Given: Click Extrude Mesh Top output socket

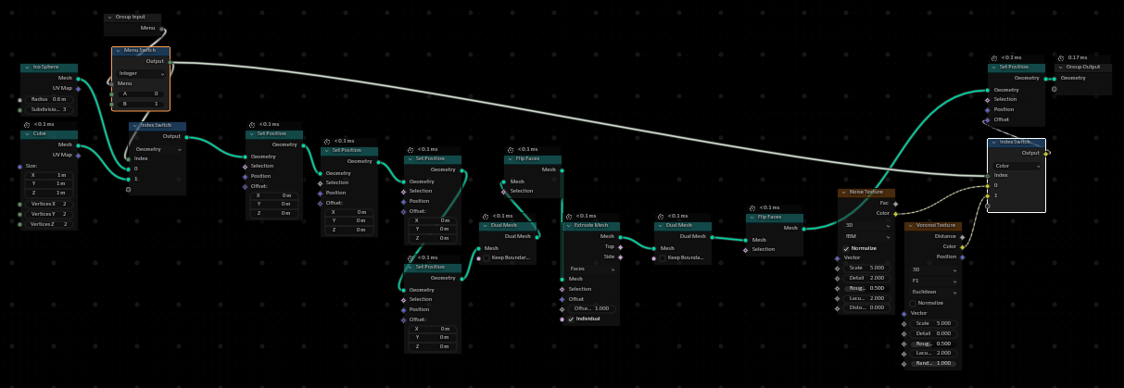Looking at the screenshot, I should (x=620, y=246).
